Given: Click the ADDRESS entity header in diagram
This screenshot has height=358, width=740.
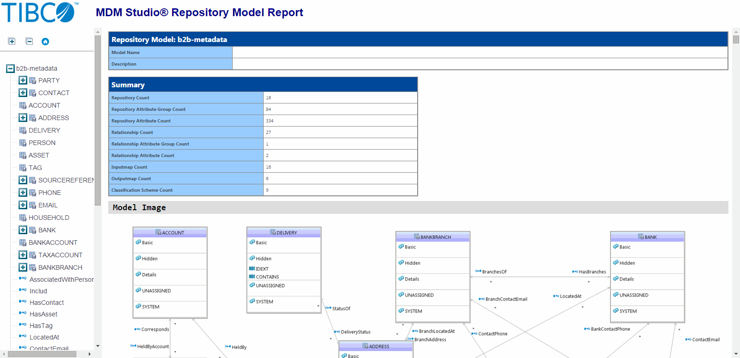Looking at the screenshot, I should (x=376, y=346).
